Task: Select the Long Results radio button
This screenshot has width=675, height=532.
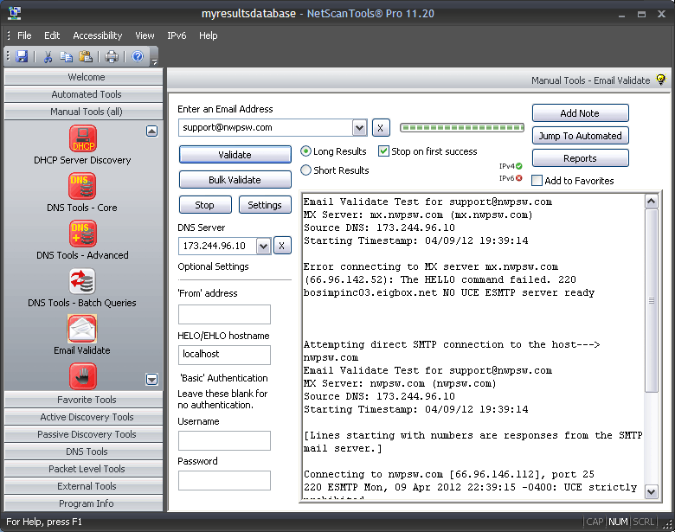Action: [x=305, y=151]
